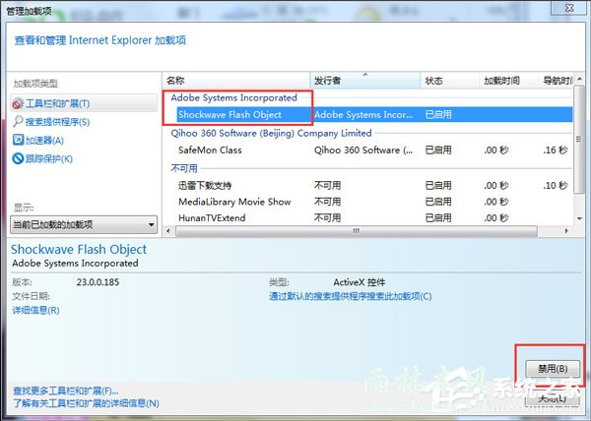Open the 显示 dropdown showing 当前已加载的加载项
This screenshot has width=591, height=421.
click(x=84, y=225)
